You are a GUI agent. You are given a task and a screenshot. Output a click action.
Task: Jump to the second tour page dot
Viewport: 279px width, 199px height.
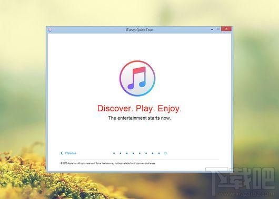121,153
